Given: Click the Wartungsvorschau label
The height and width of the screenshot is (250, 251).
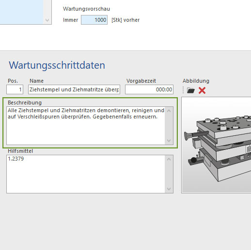Looking at the screenshot, I should [86, 9].
